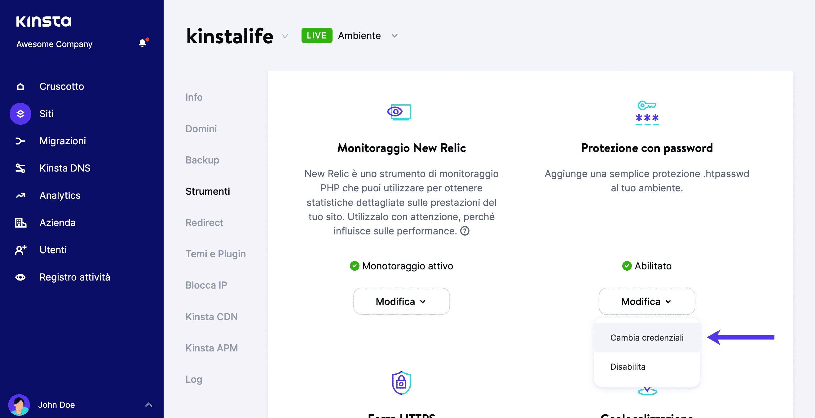Screen dimensions: 815x418
Task: Click the Analytics chart icon
Action: click(20, 195)
